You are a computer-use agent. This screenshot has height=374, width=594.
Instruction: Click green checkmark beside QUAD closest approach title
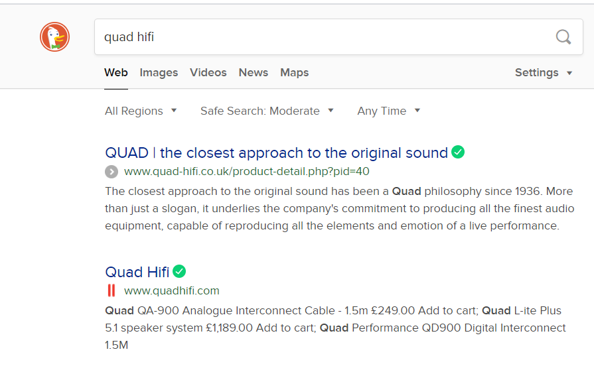(x=458, y=152)
